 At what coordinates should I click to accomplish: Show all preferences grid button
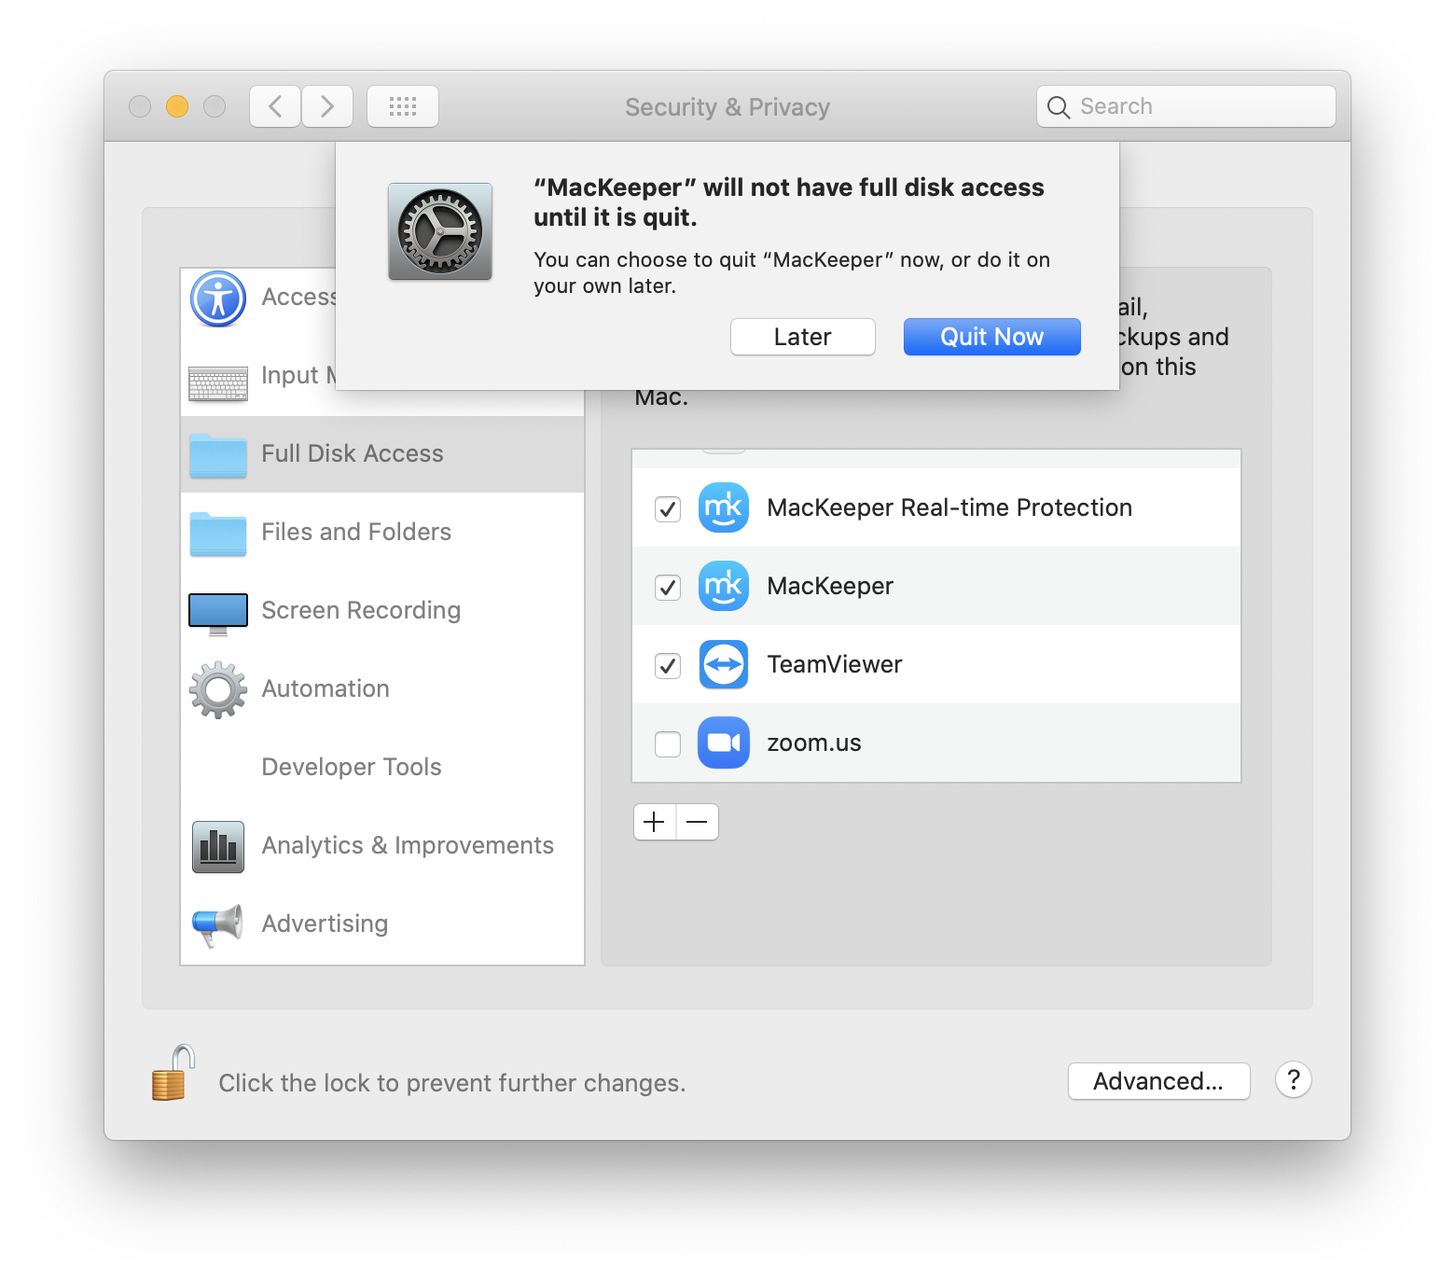pos(403,106)
